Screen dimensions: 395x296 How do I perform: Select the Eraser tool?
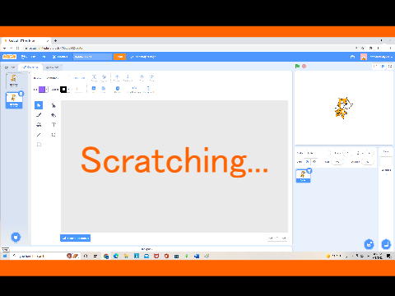[x=53, y=115]
